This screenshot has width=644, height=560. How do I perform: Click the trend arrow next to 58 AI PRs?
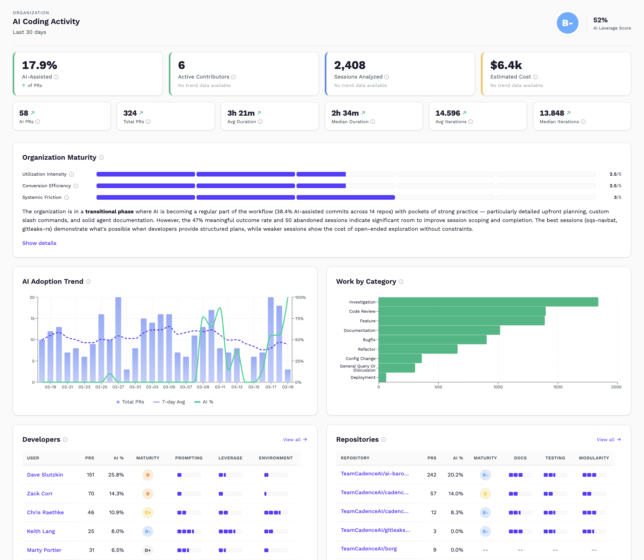pos(33,113)
